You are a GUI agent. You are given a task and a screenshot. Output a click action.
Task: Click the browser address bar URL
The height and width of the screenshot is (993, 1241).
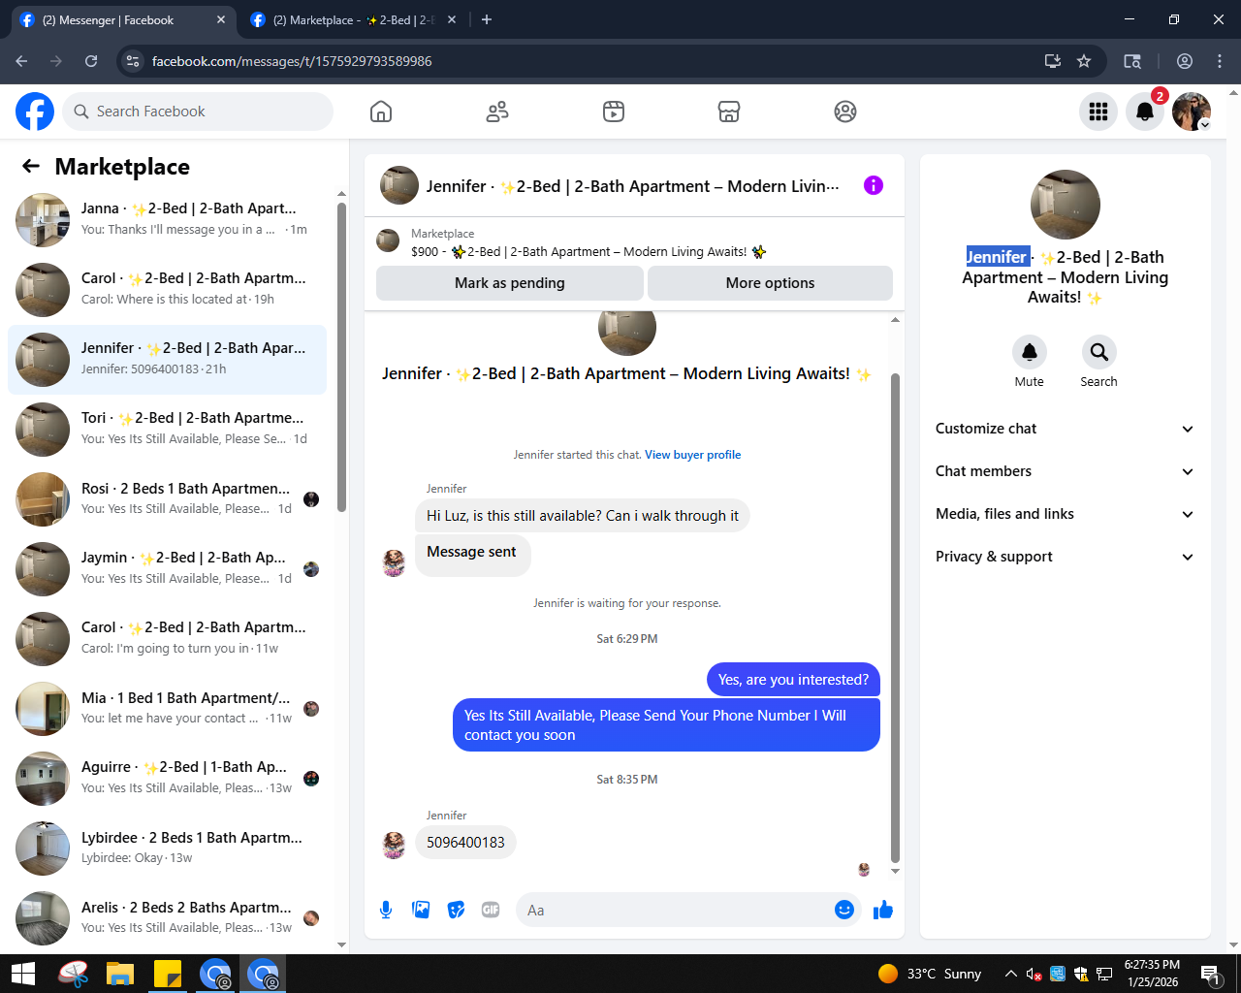tap(292, 61)
